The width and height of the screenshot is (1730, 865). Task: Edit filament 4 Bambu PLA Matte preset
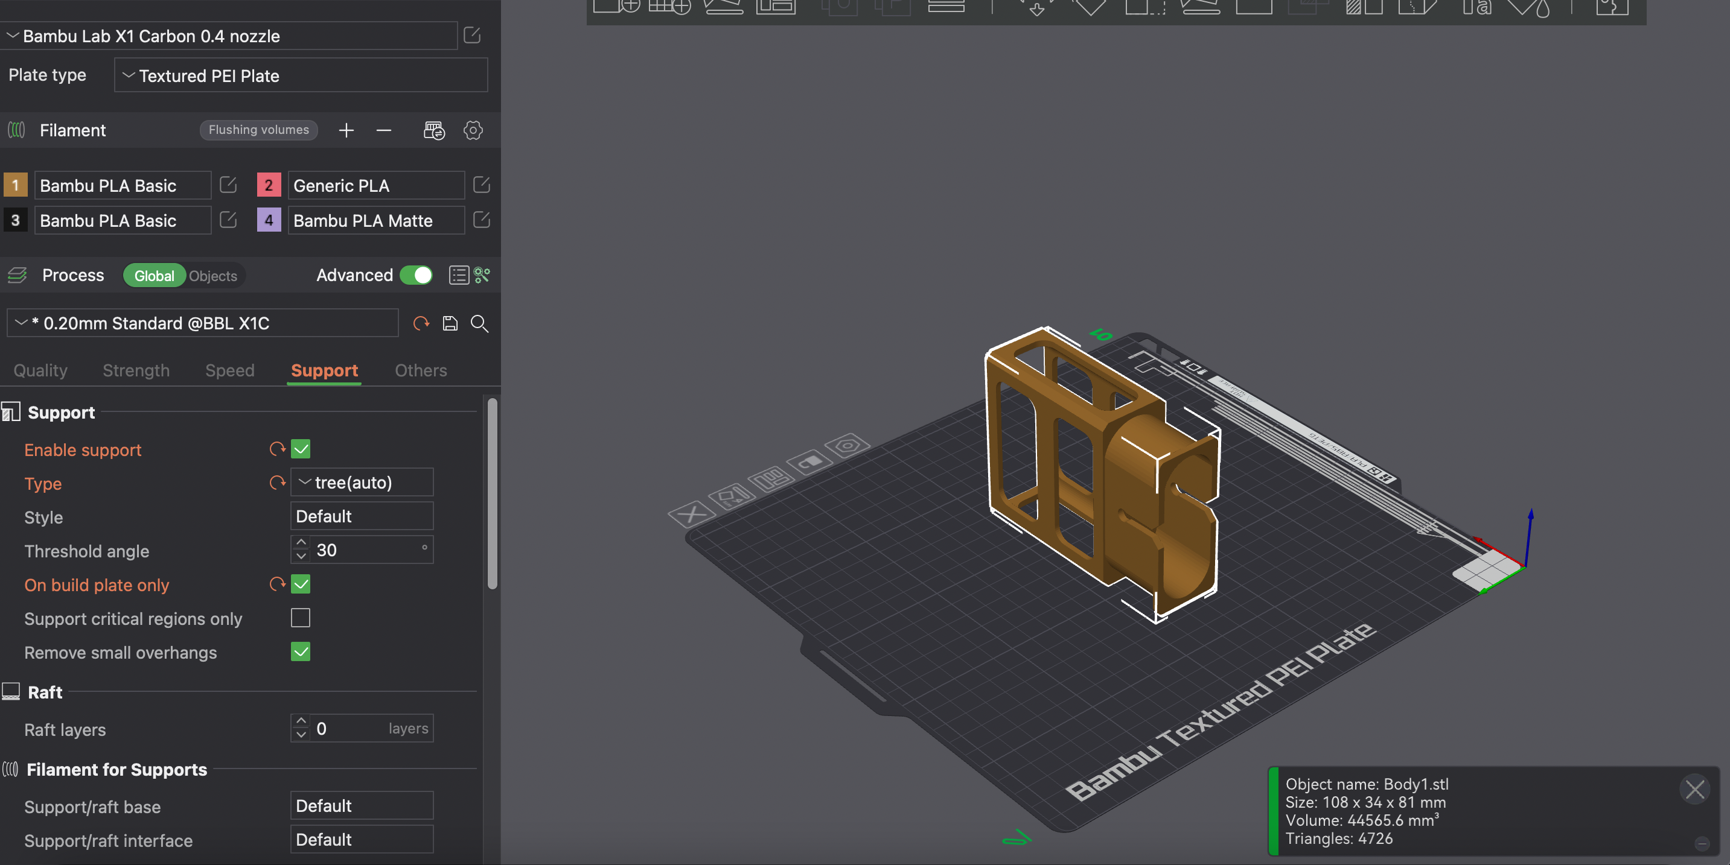click(482, 220)
